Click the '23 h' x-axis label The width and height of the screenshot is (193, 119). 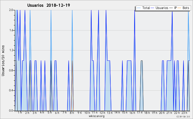(184, 113)
